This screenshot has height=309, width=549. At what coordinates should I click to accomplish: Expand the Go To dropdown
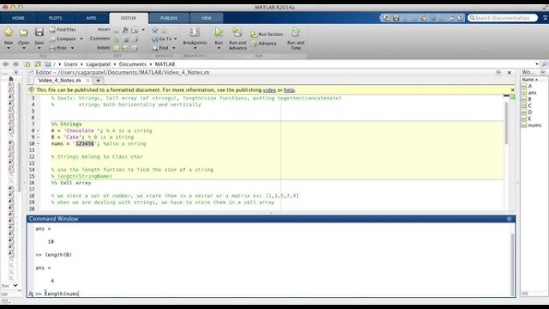tap(175, 39)
